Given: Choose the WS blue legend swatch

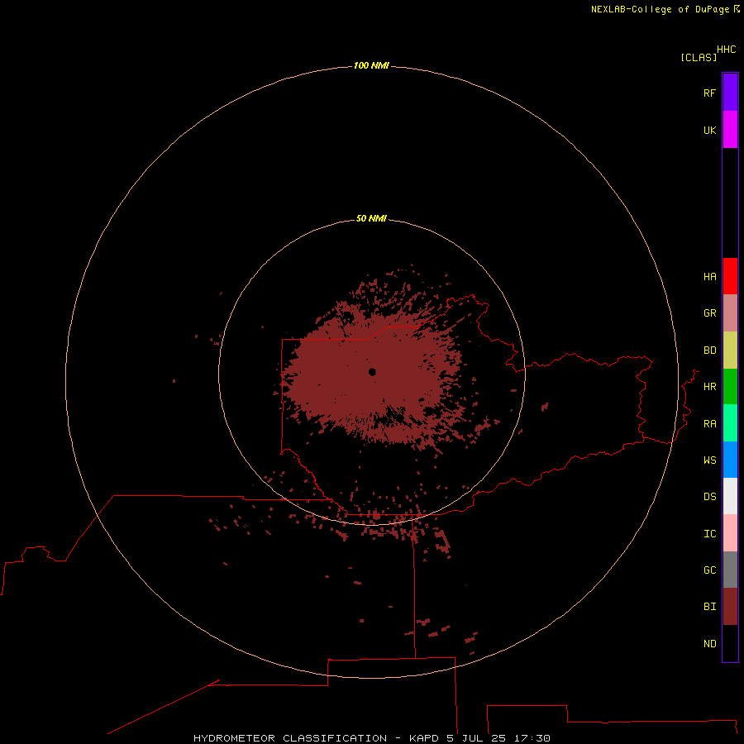Looking at the screenshot, I should pos(730,460).
